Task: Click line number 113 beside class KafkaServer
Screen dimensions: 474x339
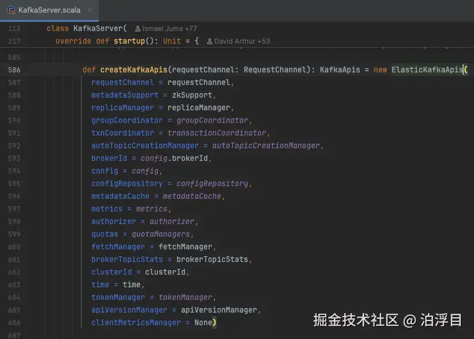Action: point(14,28)
